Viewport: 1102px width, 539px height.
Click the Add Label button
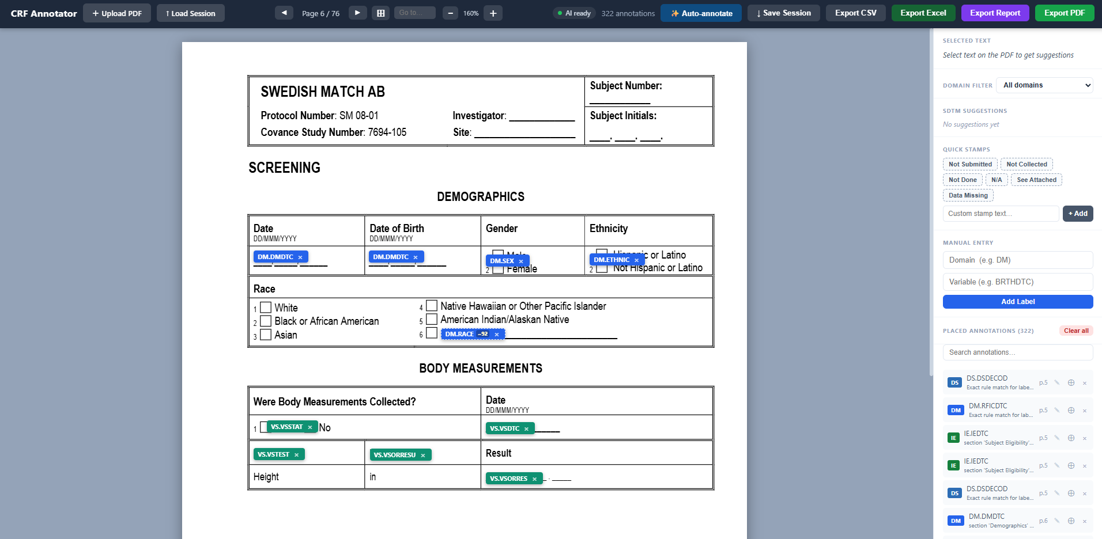(1018, 302)
